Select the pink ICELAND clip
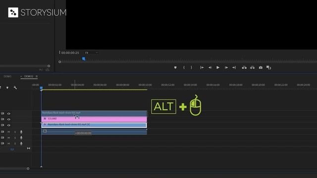 pos(94,119)
